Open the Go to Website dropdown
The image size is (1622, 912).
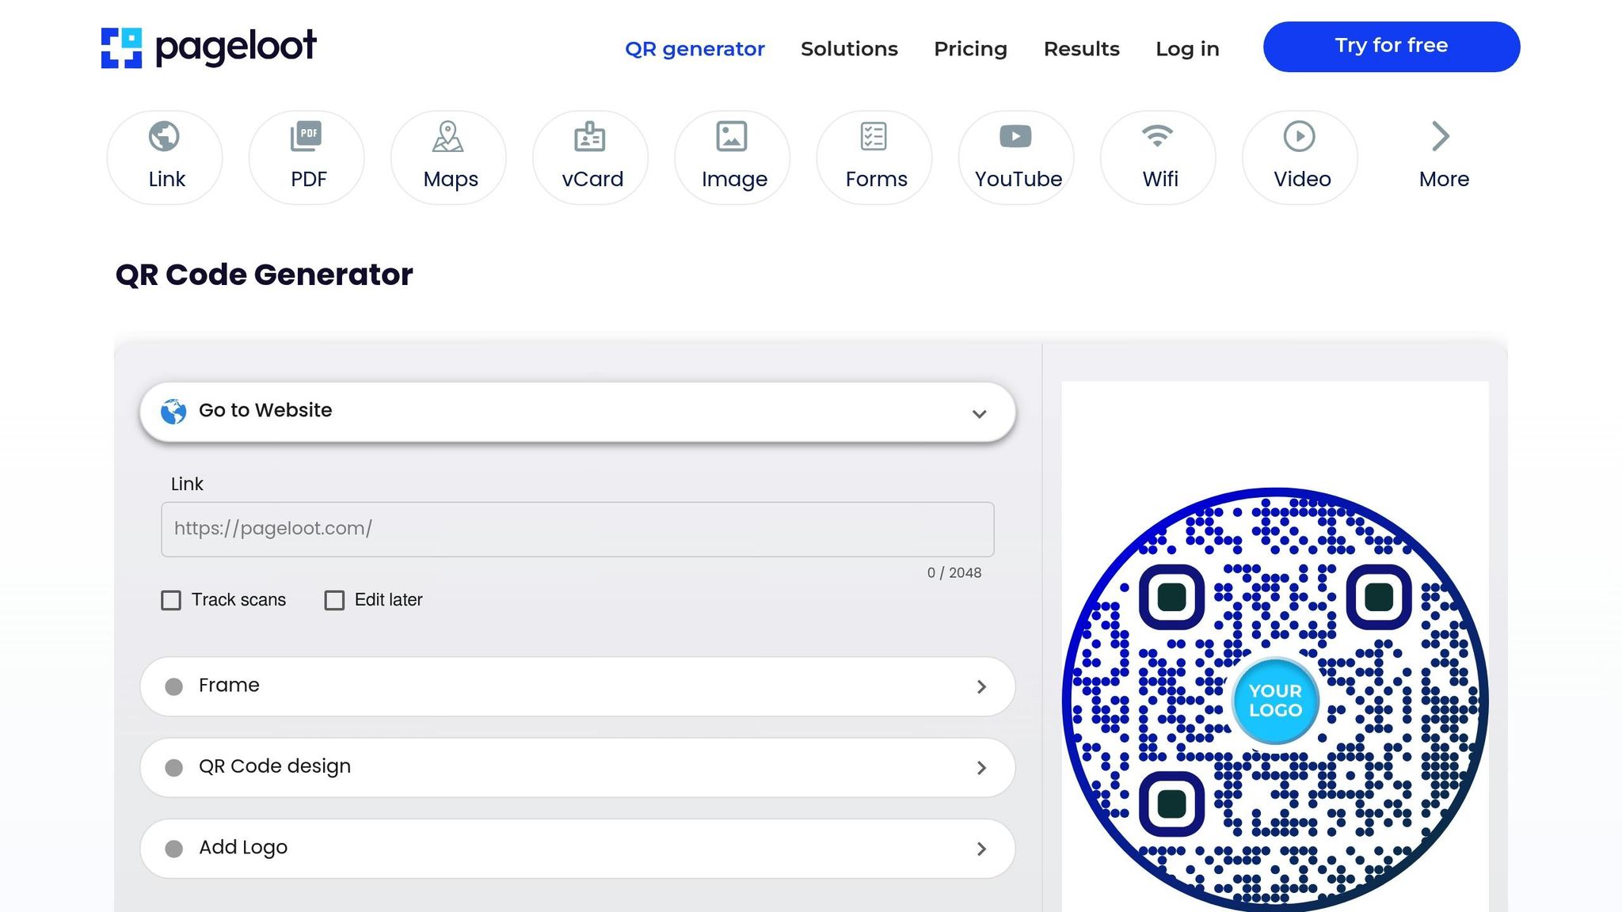tap(577, 412)
